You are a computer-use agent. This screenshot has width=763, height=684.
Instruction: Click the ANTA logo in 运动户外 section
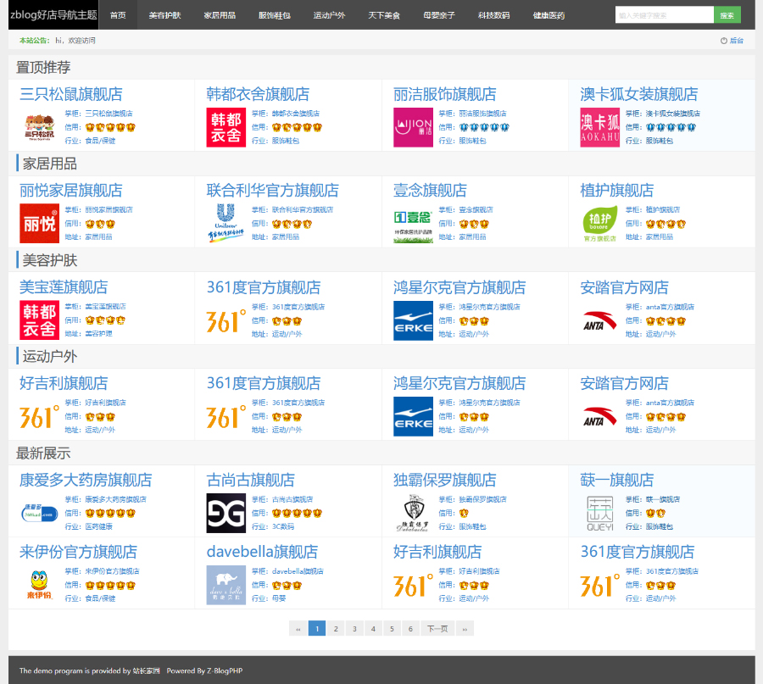click(600, 416)
